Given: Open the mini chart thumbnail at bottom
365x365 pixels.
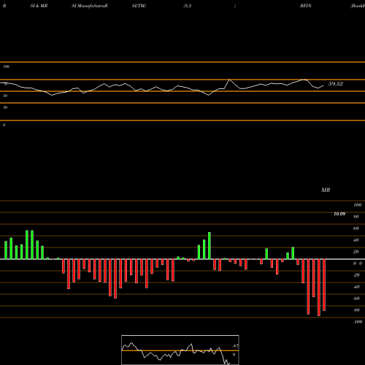Looking at the screenshot, I should tap(180, 350).
